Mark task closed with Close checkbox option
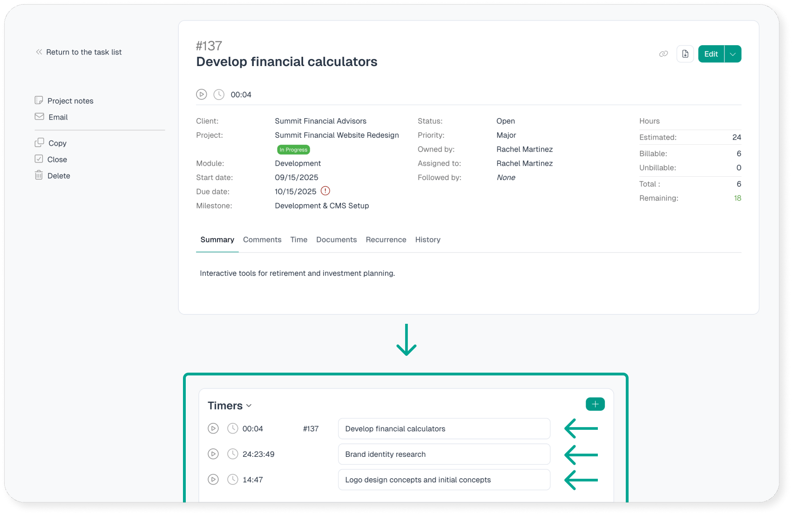Screen dimensions: 792x515 coord(57,160)
